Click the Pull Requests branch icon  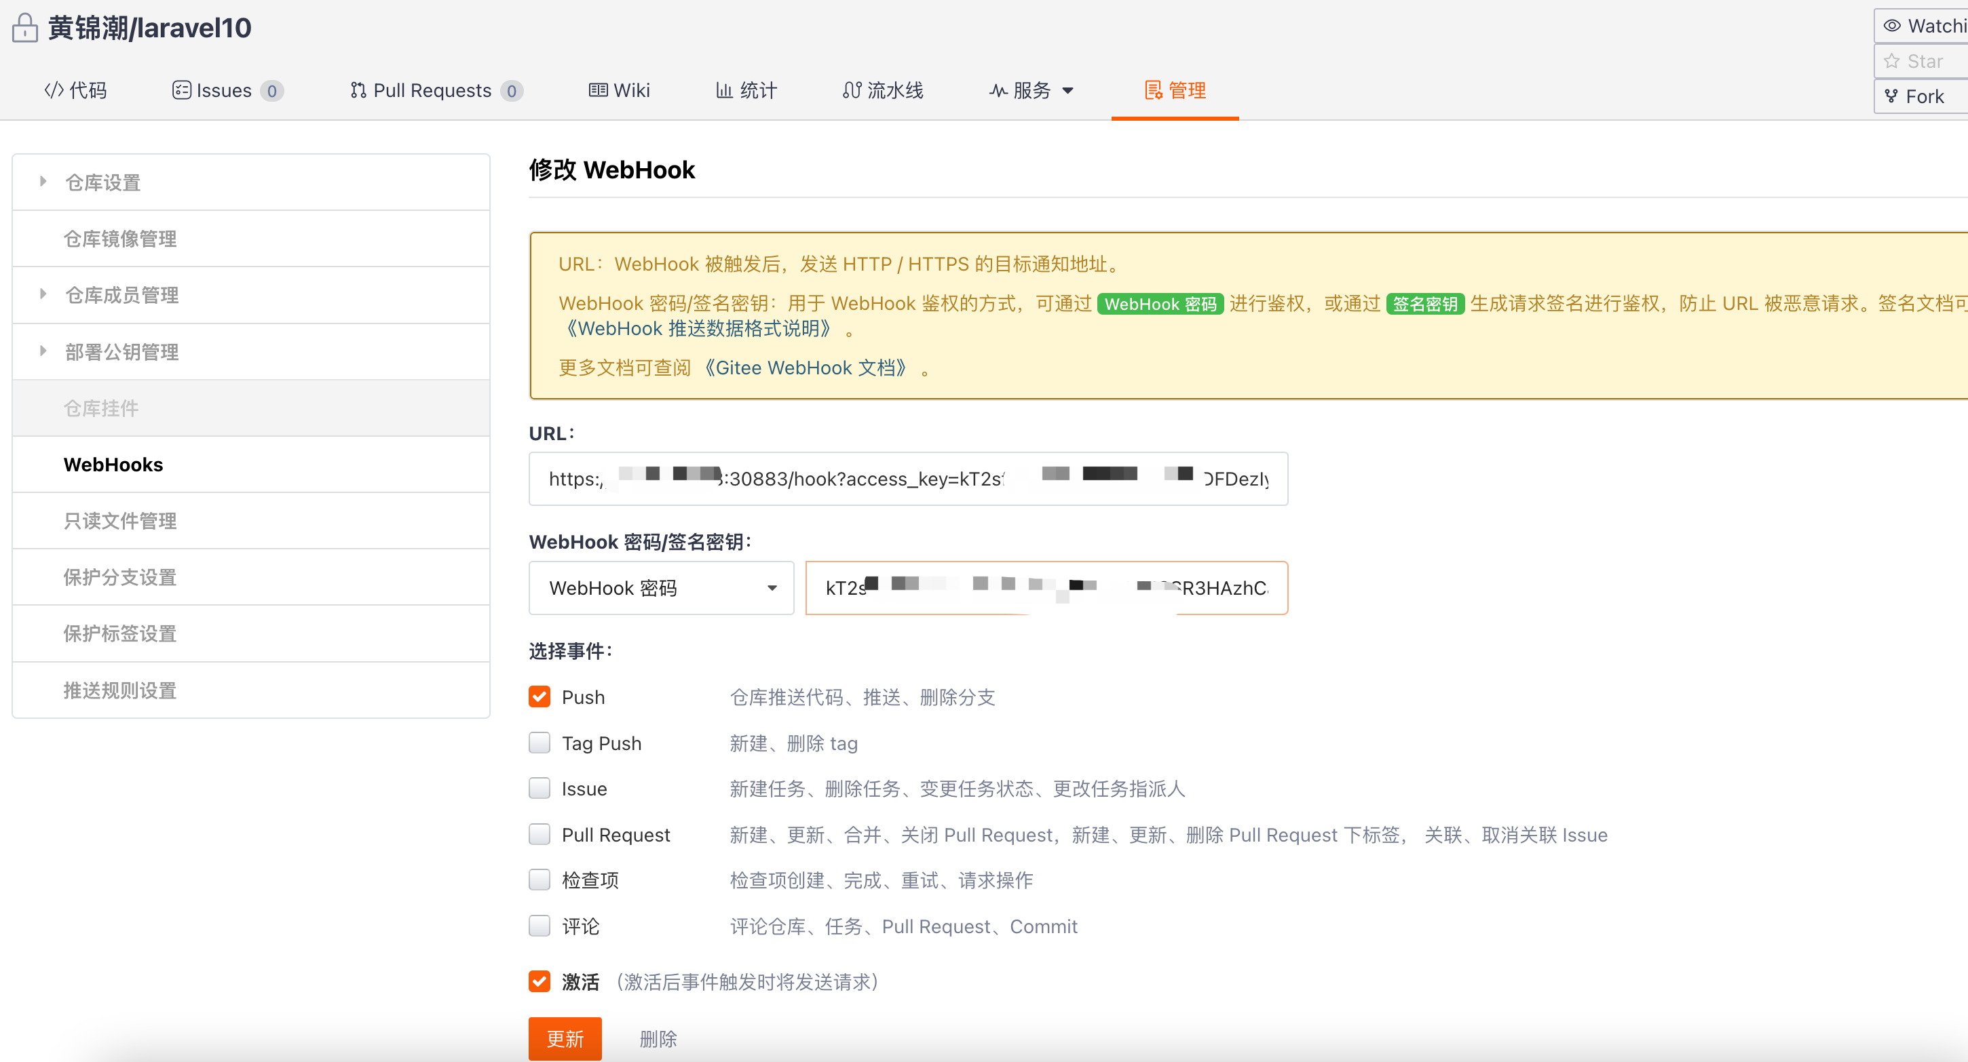[x=357, y=90]
